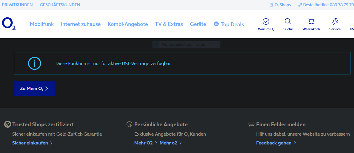Open the TV & Extras menu
354x153 pixels.
pyautogui.click(x=169, y=24)
